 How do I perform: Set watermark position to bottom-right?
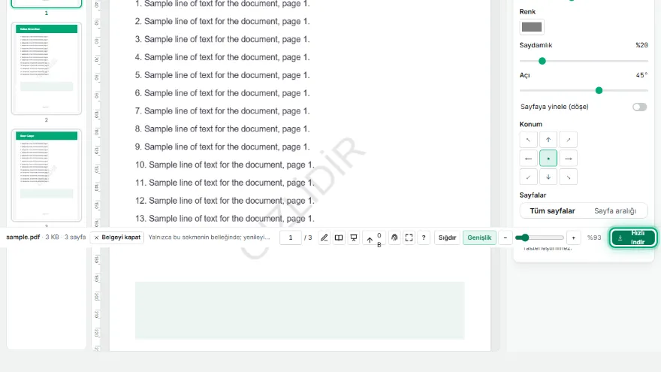click(x=569, y=177)
